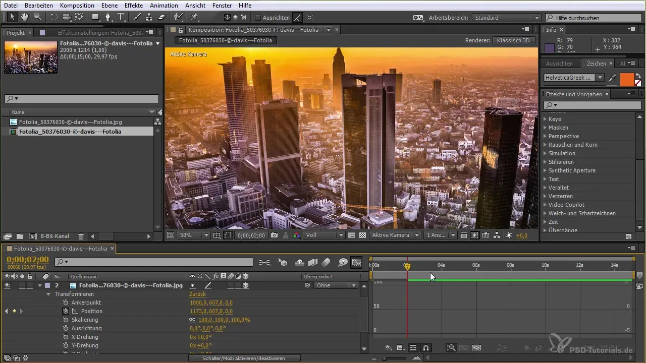Screen dimensions: 646x363
Task: Select the Rectangle shape tool
Action: pyautogui.click(x=95, y=17)
